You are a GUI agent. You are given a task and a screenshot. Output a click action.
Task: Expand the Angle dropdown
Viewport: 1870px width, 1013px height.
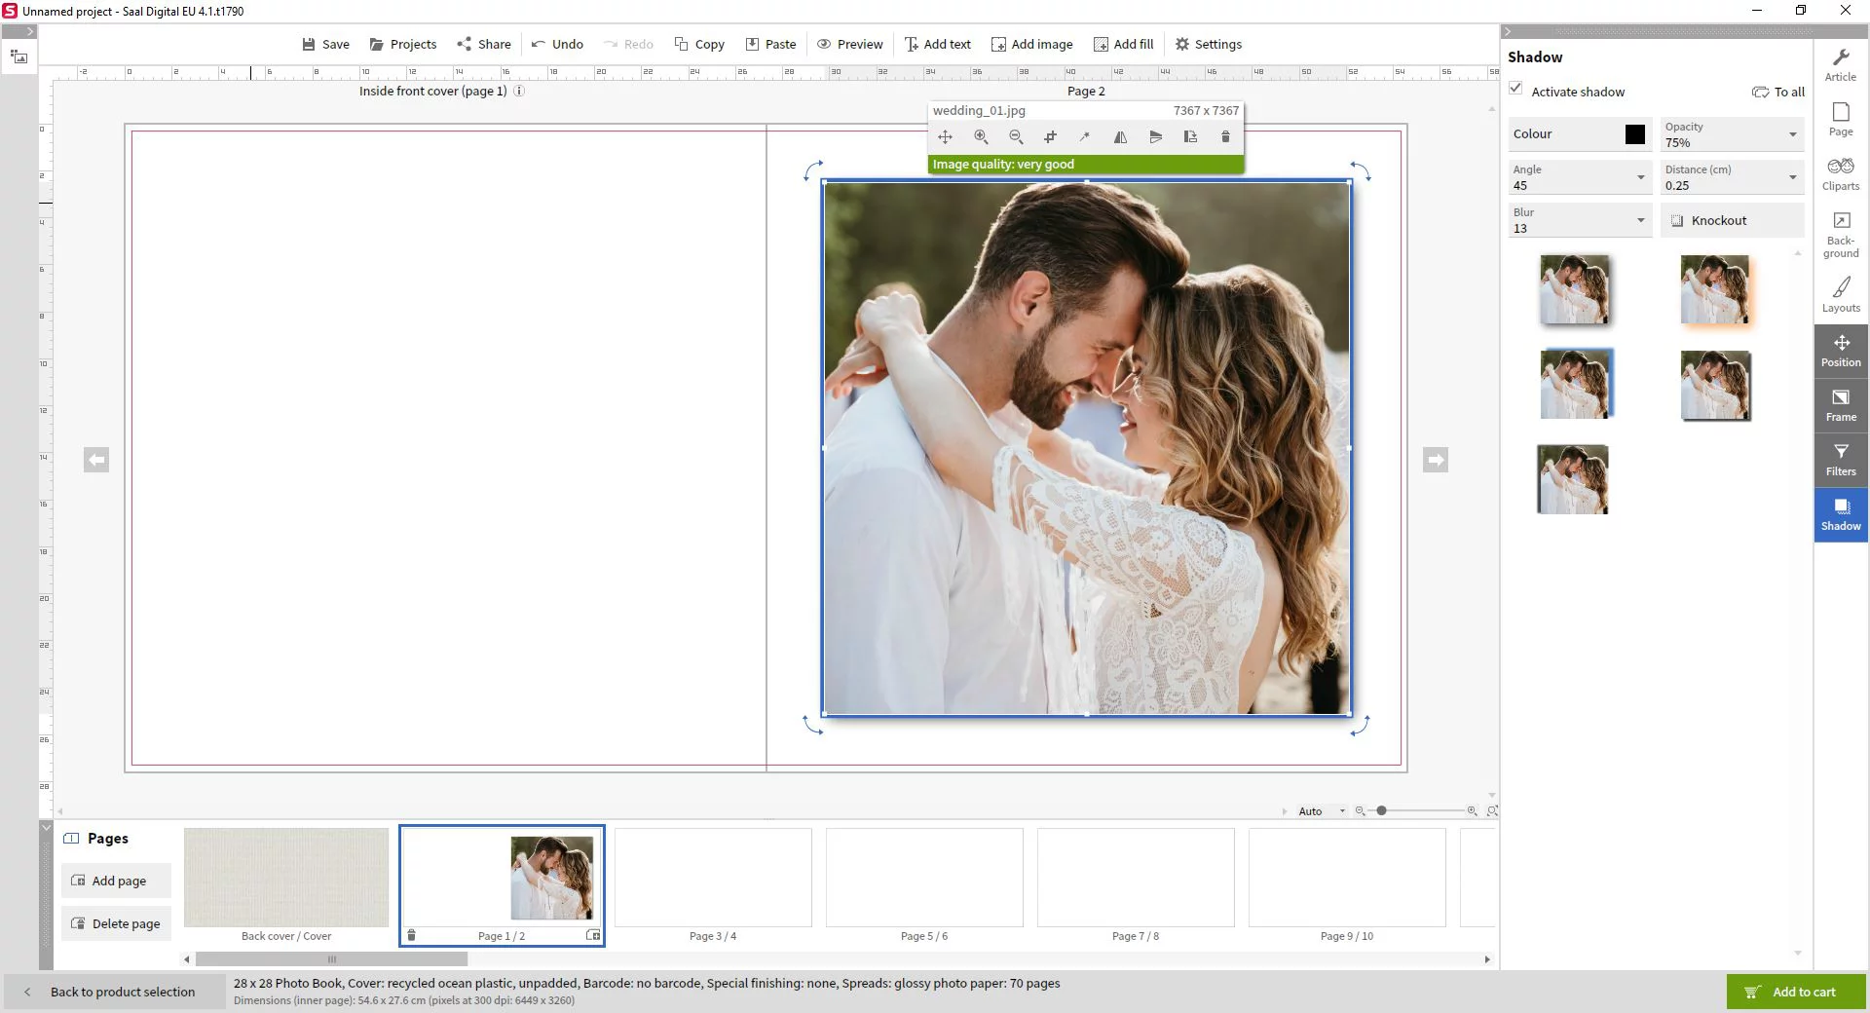point(1640,177)
